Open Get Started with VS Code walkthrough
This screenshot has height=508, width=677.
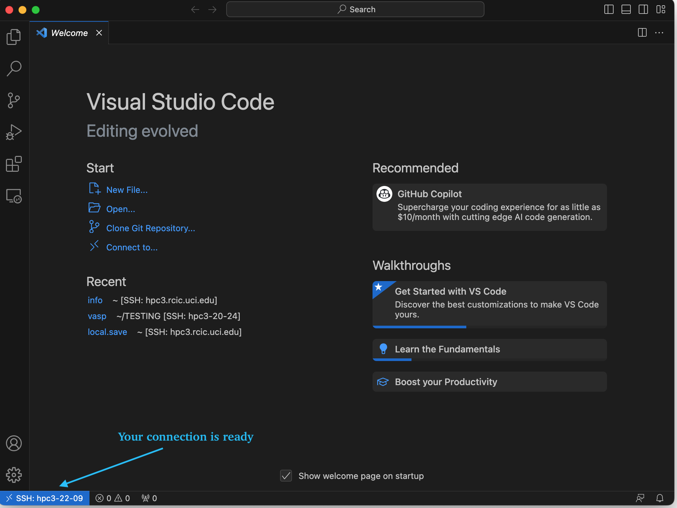(489, 304)
